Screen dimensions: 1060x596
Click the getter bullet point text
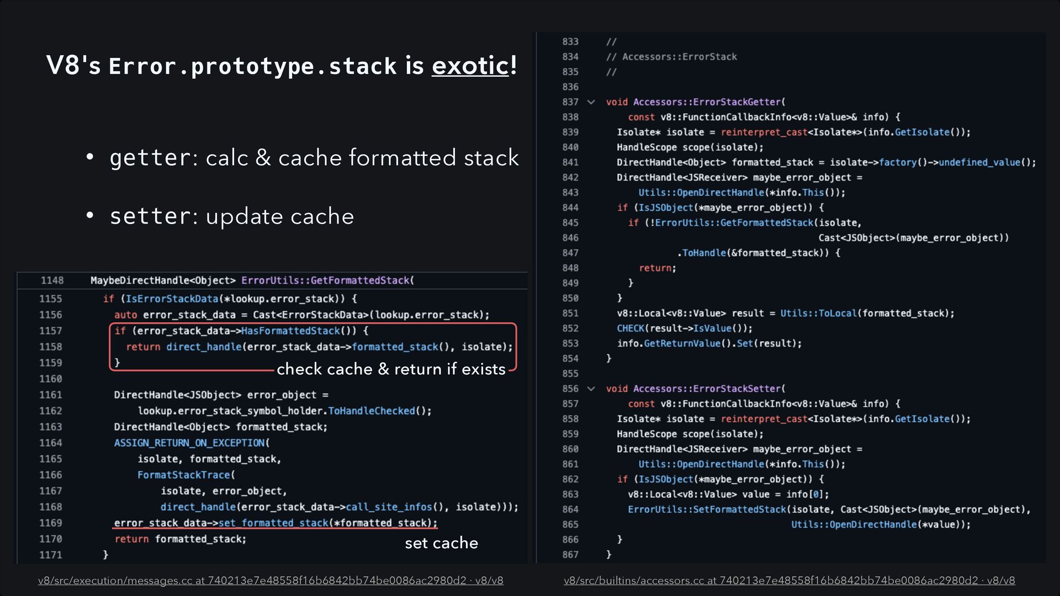[314, 158]
